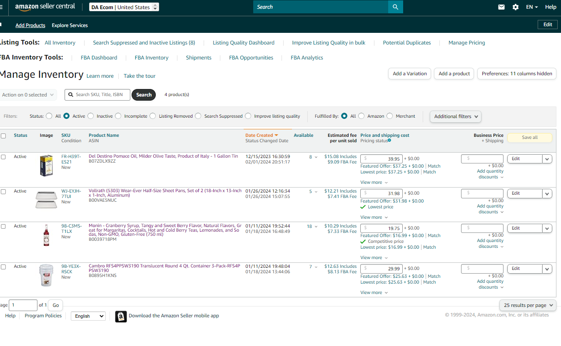
Task: Click the Amazon Seller Central logo
Action: 45,7
